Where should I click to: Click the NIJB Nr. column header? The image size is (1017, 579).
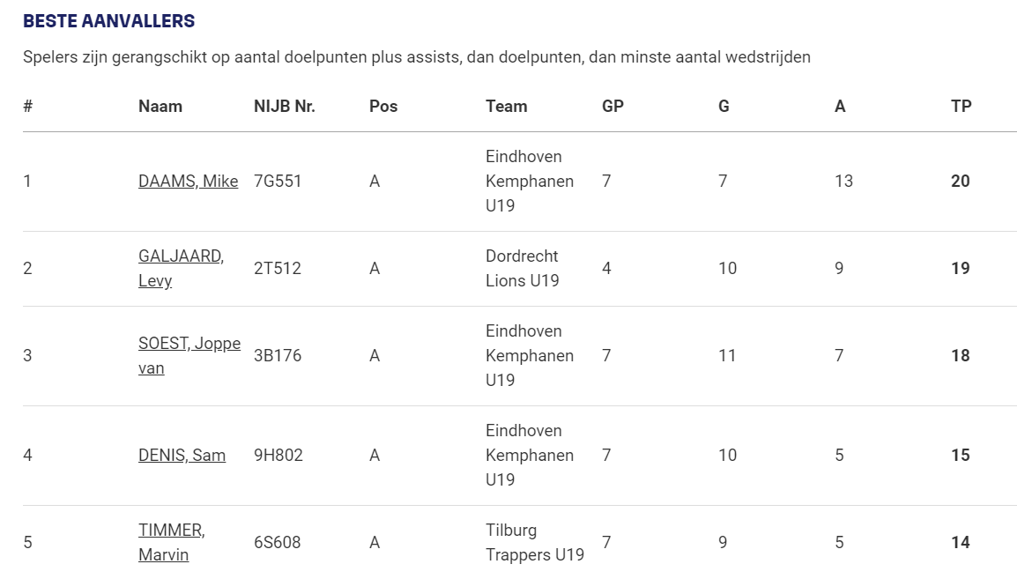tap(284, 107)
